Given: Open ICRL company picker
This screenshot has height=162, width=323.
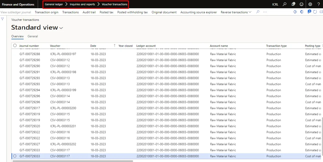Looking at the screenshot, I should (x=275, y=4).
